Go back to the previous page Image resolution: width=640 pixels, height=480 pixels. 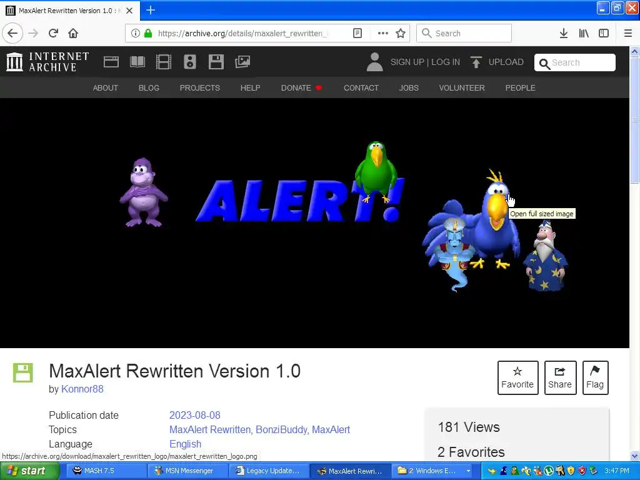pos(12,33)
